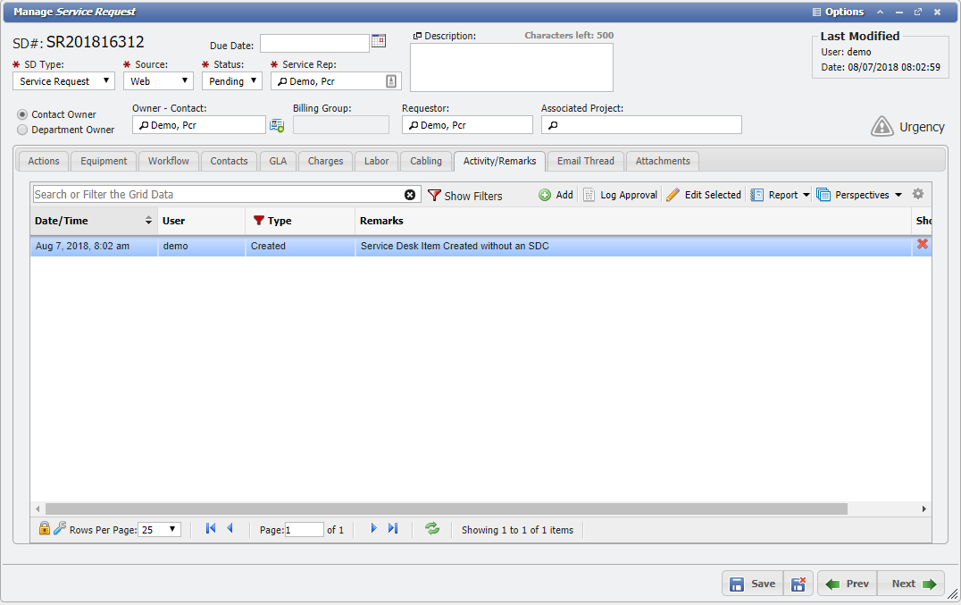Go to last page of grid
Viewport: 961px width, 605px height.
click(393, 529)
